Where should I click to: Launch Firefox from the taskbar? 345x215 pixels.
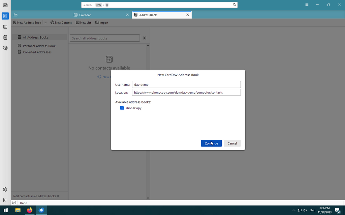(x=30, y=210)
